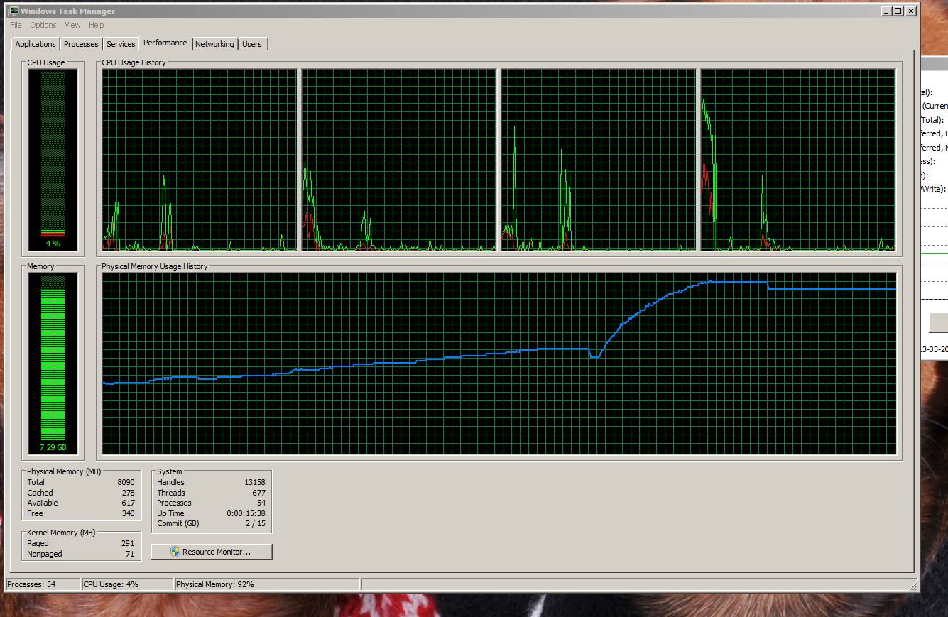Close the Task Manager window
The height and width of the screenshot is (617, 948).
911,11
